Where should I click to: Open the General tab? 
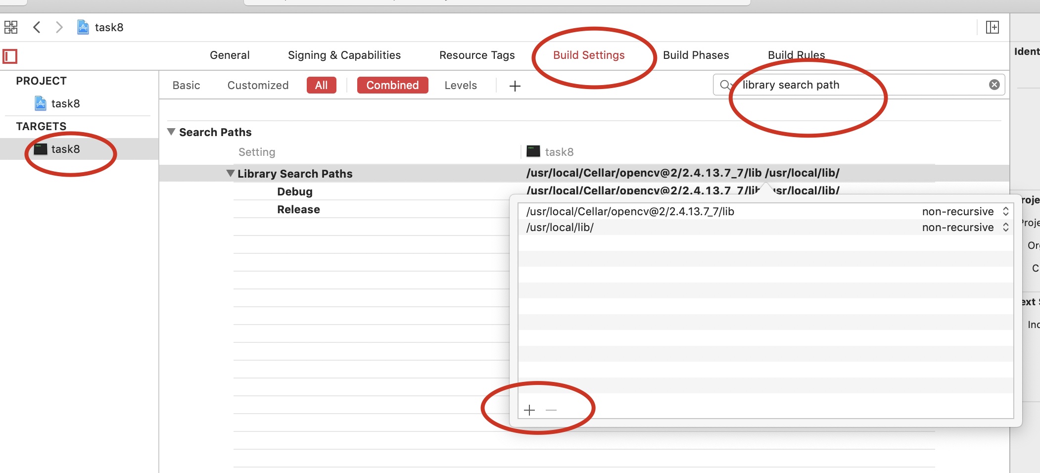point(230,55)
